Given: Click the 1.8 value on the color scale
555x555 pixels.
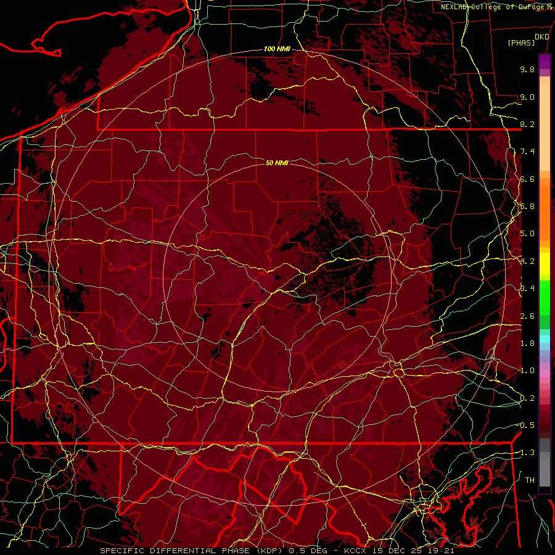Looking at the screenshot, I should point(527,343).
